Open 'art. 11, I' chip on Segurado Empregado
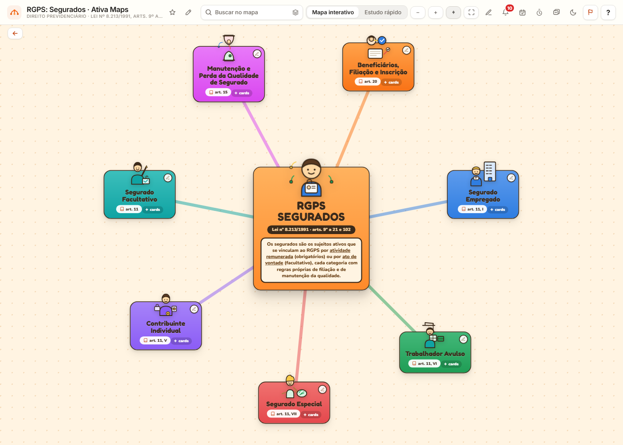Image resolution: width=623 pixels, height=445 pixels. 472,209
